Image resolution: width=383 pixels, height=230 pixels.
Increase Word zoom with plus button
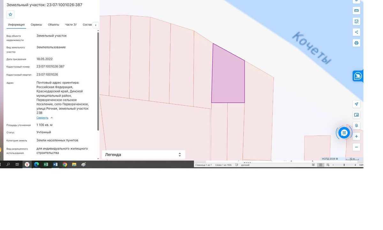(355, 165)
